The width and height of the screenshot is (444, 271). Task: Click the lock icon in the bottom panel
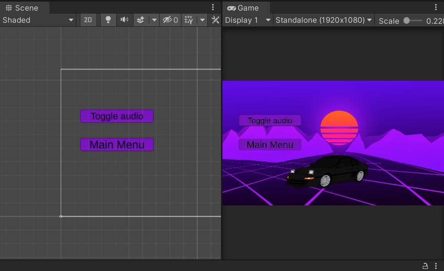425,266
